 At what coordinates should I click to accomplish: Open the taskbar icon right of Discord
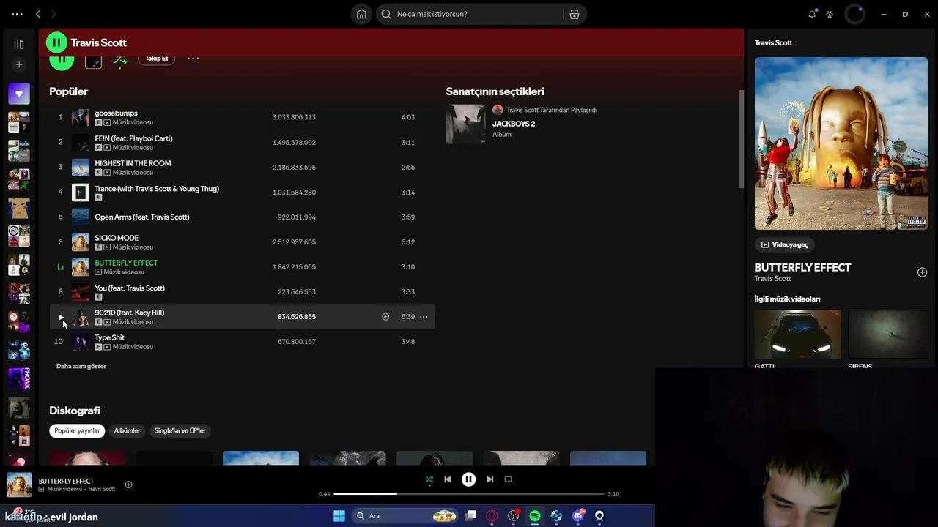point(599,516)
